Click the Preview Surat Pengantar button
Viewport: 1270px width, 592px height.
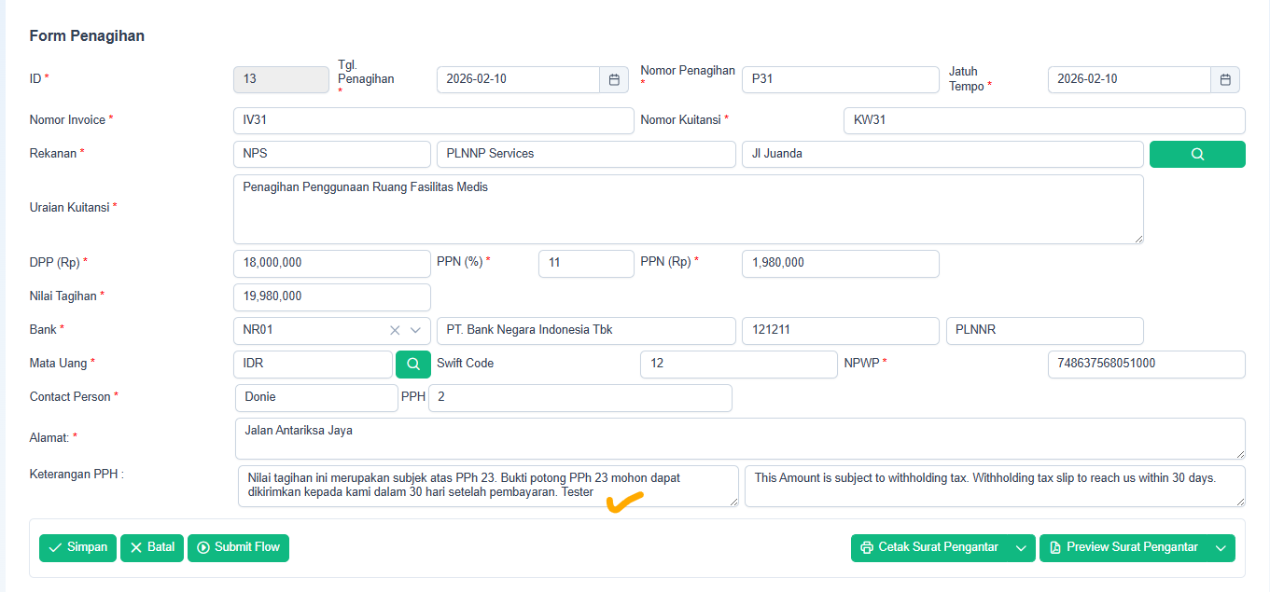[1123, 548]
